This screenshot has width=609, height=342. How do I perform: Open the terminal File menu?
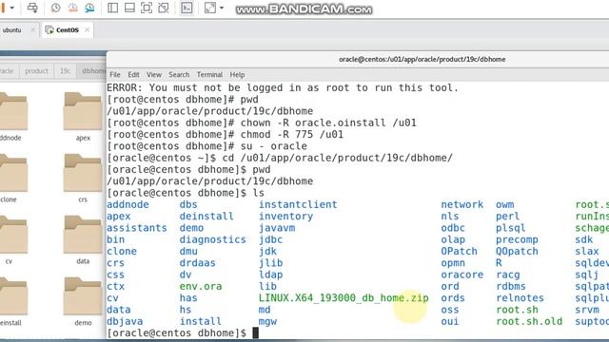pyautogui.click(x=115, y=74)
